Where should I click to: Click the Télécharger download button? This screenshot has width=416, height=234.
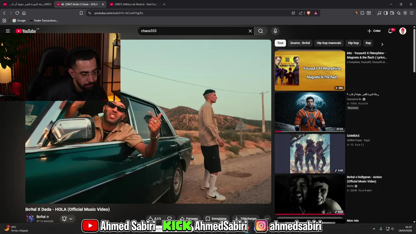click(x=246, y=219)
